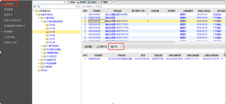Click the 主管销售员 column header
The height and width of the screenshot is (104, 226).
188,11
